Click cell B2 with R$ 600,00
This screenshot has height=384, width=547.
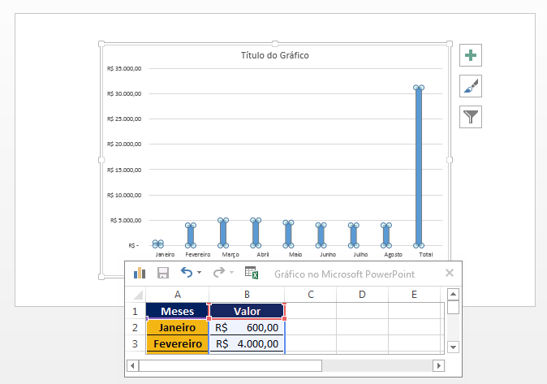pyautogui.click(x=247, y=327)
